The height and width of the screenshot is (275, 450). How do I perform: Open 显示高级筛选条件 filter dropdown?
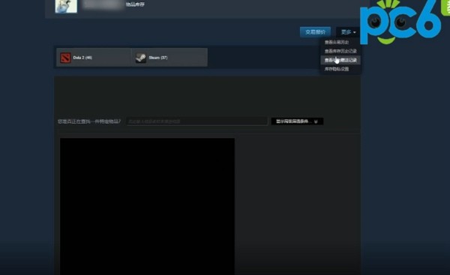pyautogui.click(x=297, y=121)
